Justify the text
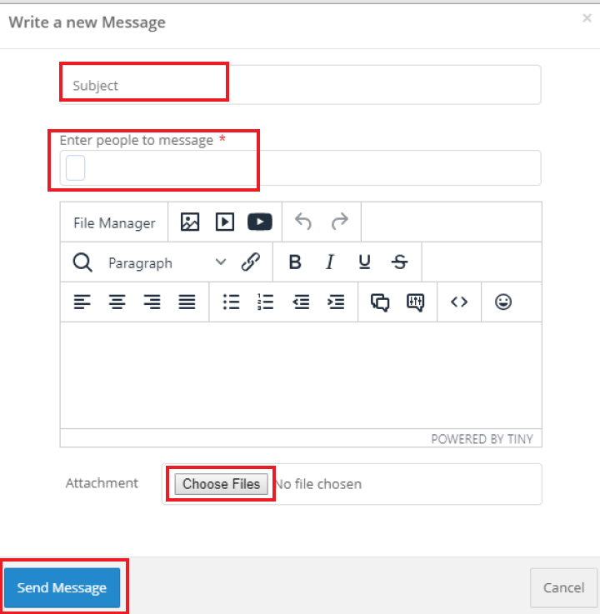Screen dimensions: 600x614 (x=187, y=302)
